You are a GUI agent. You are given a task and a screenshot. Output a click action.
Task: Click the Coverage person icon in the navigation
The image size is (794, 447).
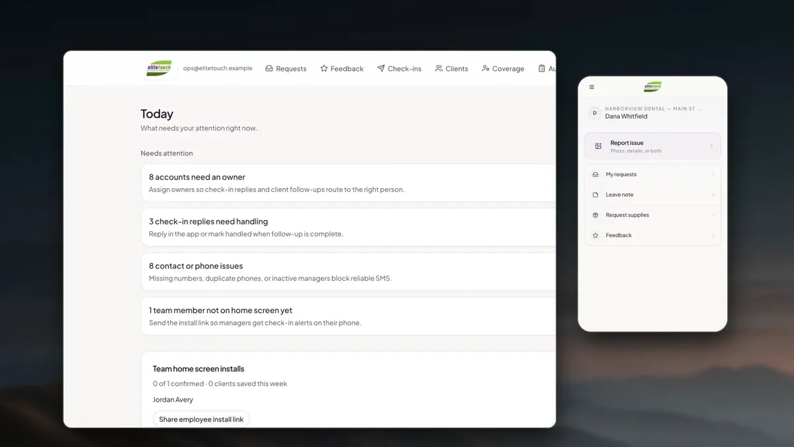[x=486, y=68]
